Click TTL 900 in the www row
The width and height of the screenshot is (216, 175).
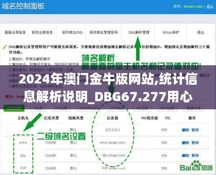[x=164, y=143]
